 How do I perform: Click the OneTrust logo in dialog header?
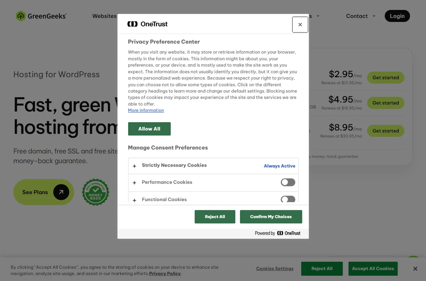147,24
